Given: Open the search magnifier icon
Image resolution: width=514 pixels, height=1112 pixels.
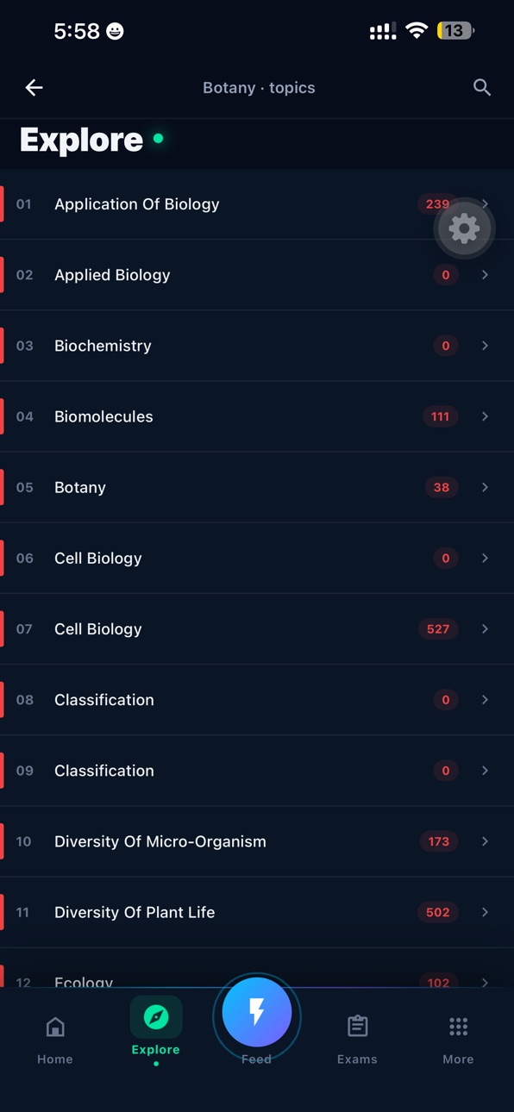Looking at the screenshot, I should click(x=482, y=88).
